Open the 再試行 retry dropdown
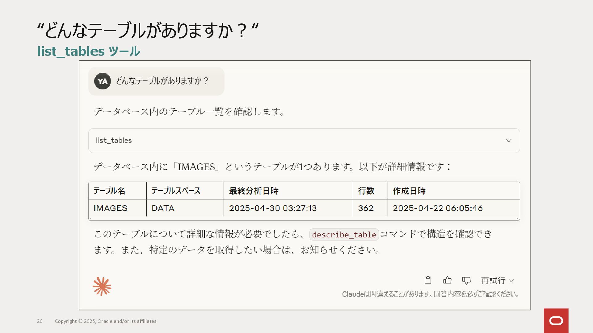Screen dimensions: 593x333 coord(497,281)
